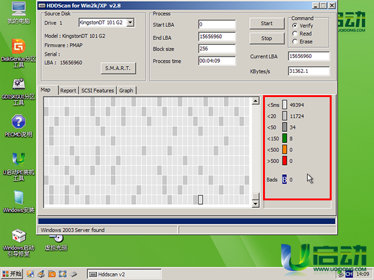Viewport: 374px width, 280px height.
Task: Click the tray icon left of CH
Action: point(340,274)
